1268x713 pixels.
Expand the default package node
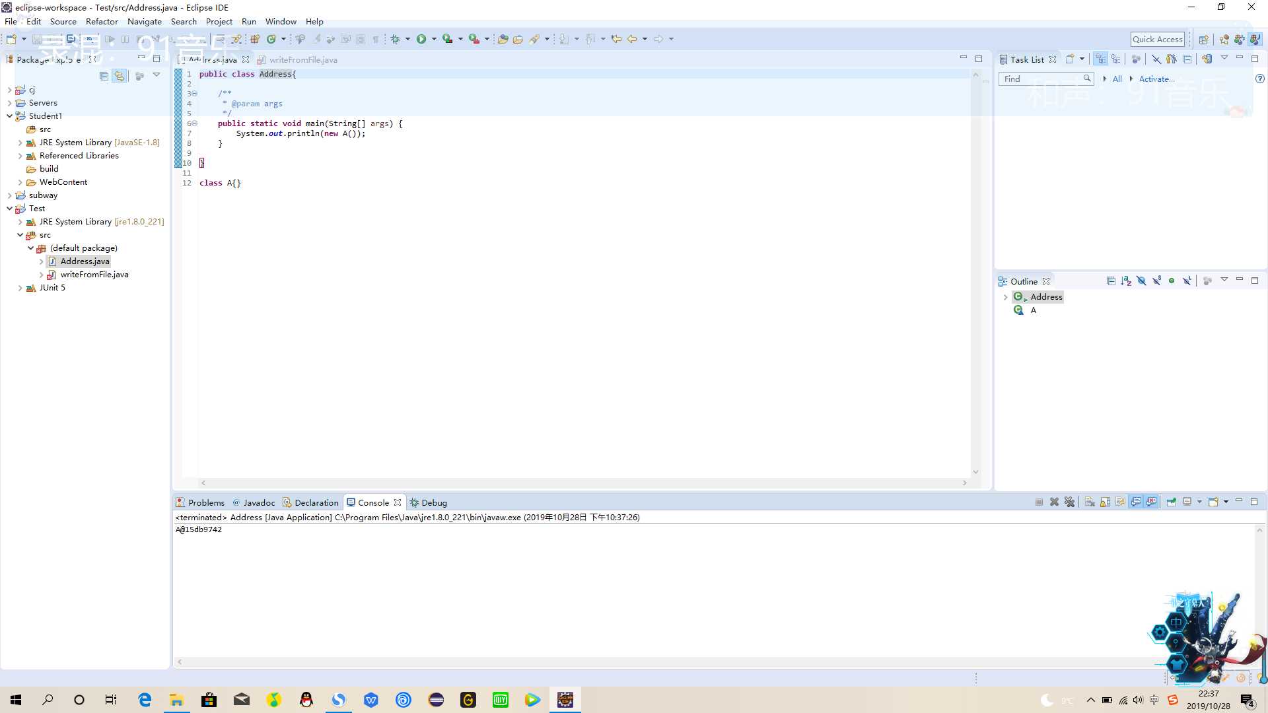(x=30, y=248)
